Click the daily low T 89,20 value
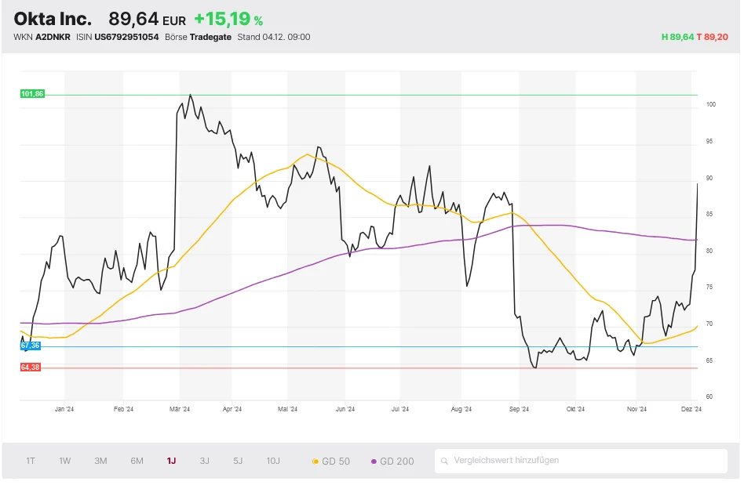744x485 pixels. pos(713,37)
